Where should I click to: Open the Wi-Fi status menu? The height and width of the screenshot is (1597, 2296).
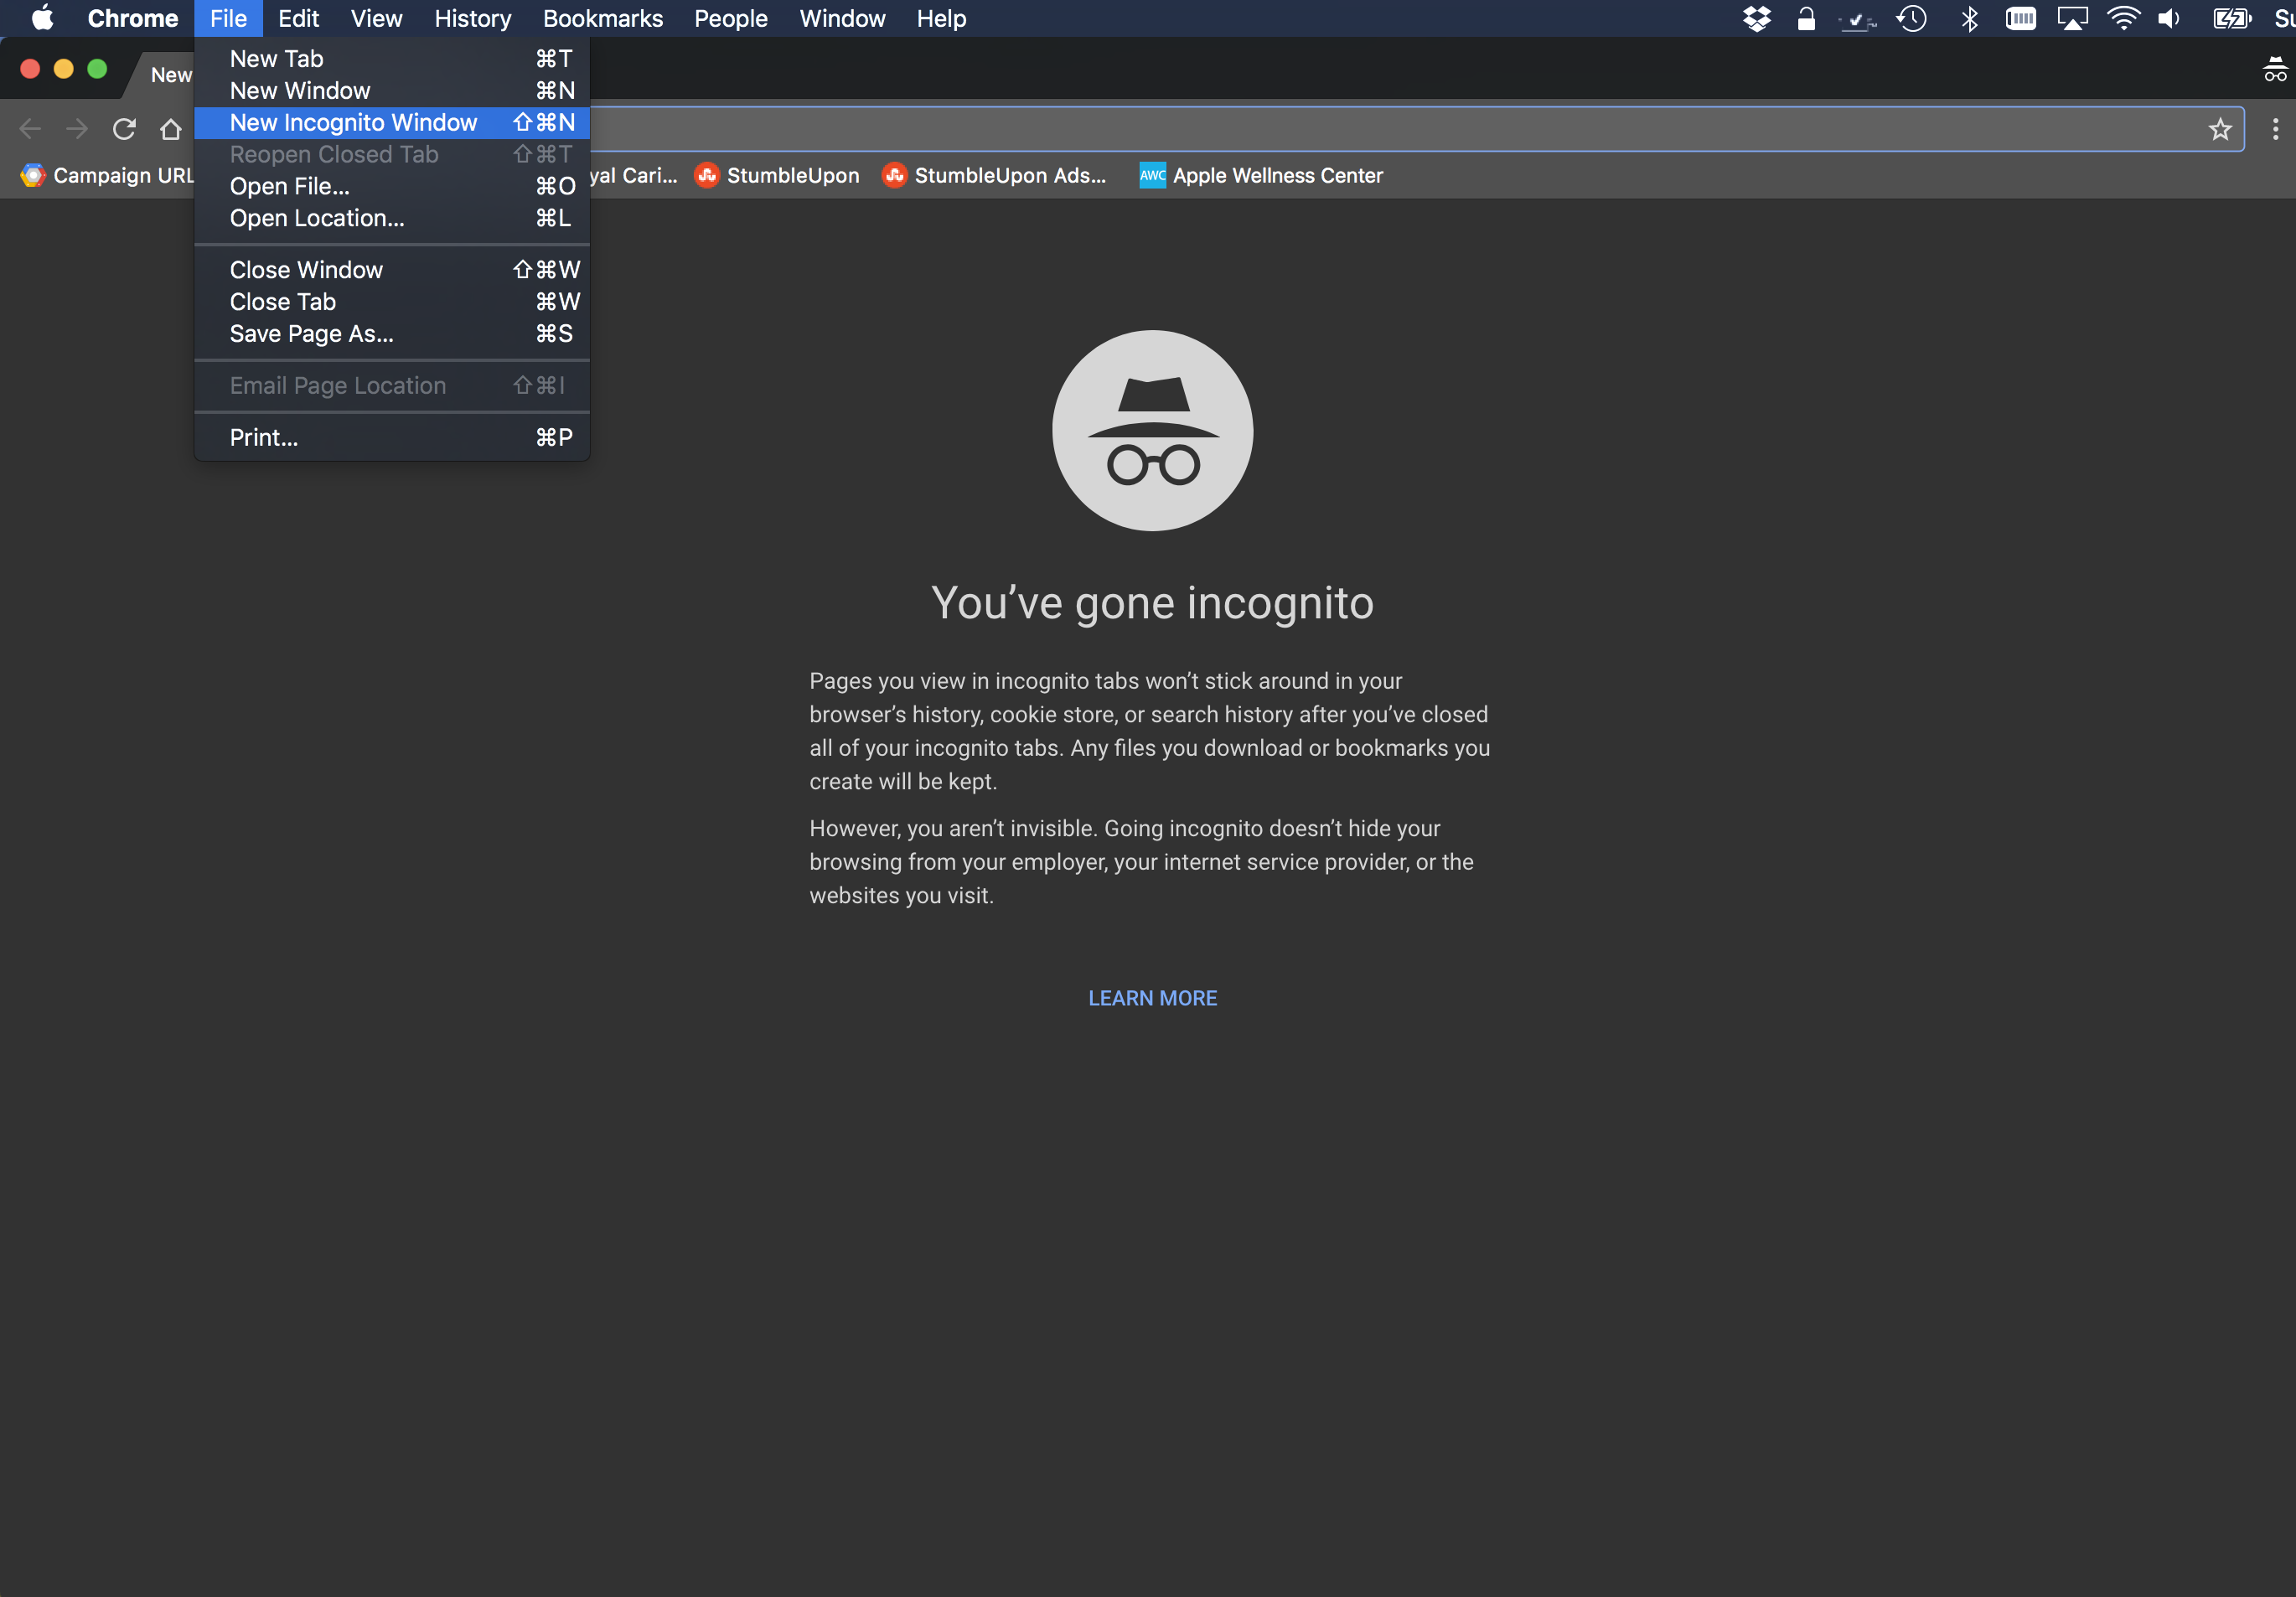(2123, 18)
